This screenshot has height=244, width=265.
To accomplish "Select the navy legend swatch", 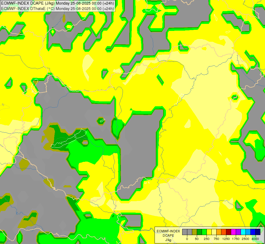I will [258, 232].
